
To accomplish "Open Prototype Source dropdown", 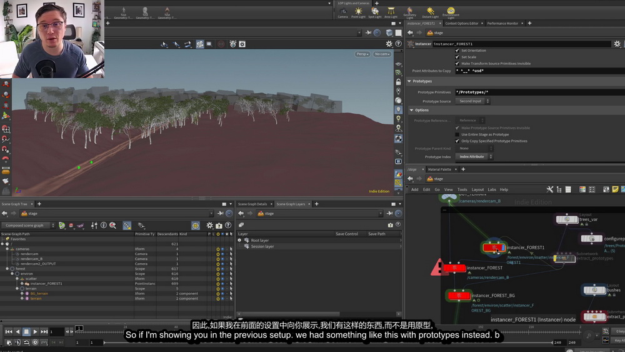I will 472,101.
